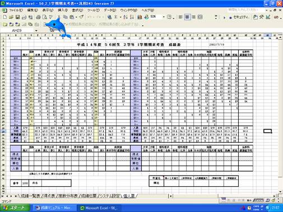
Task: Click the AutoSum sigma icon
Action: (x=116, y=17)
